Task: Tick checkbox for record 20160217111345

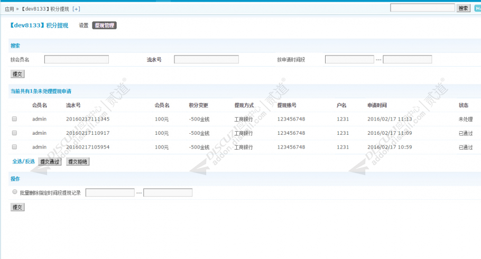Action: click(14, 119)
